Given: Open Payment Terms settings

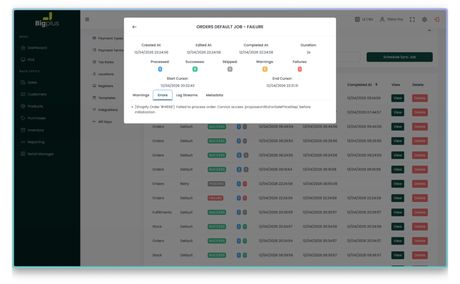Looking at the screenshot, I should coord(108,50).
